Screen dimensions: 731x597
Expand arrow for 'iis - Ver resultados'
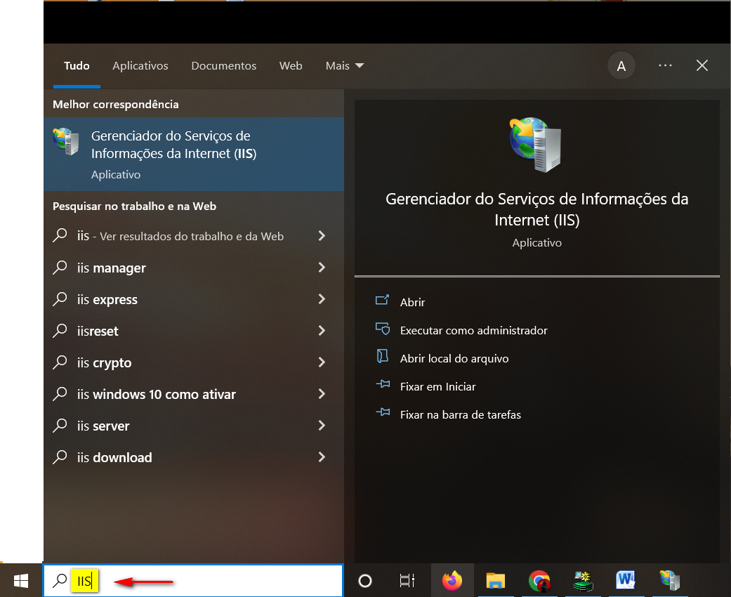point(322,236)
